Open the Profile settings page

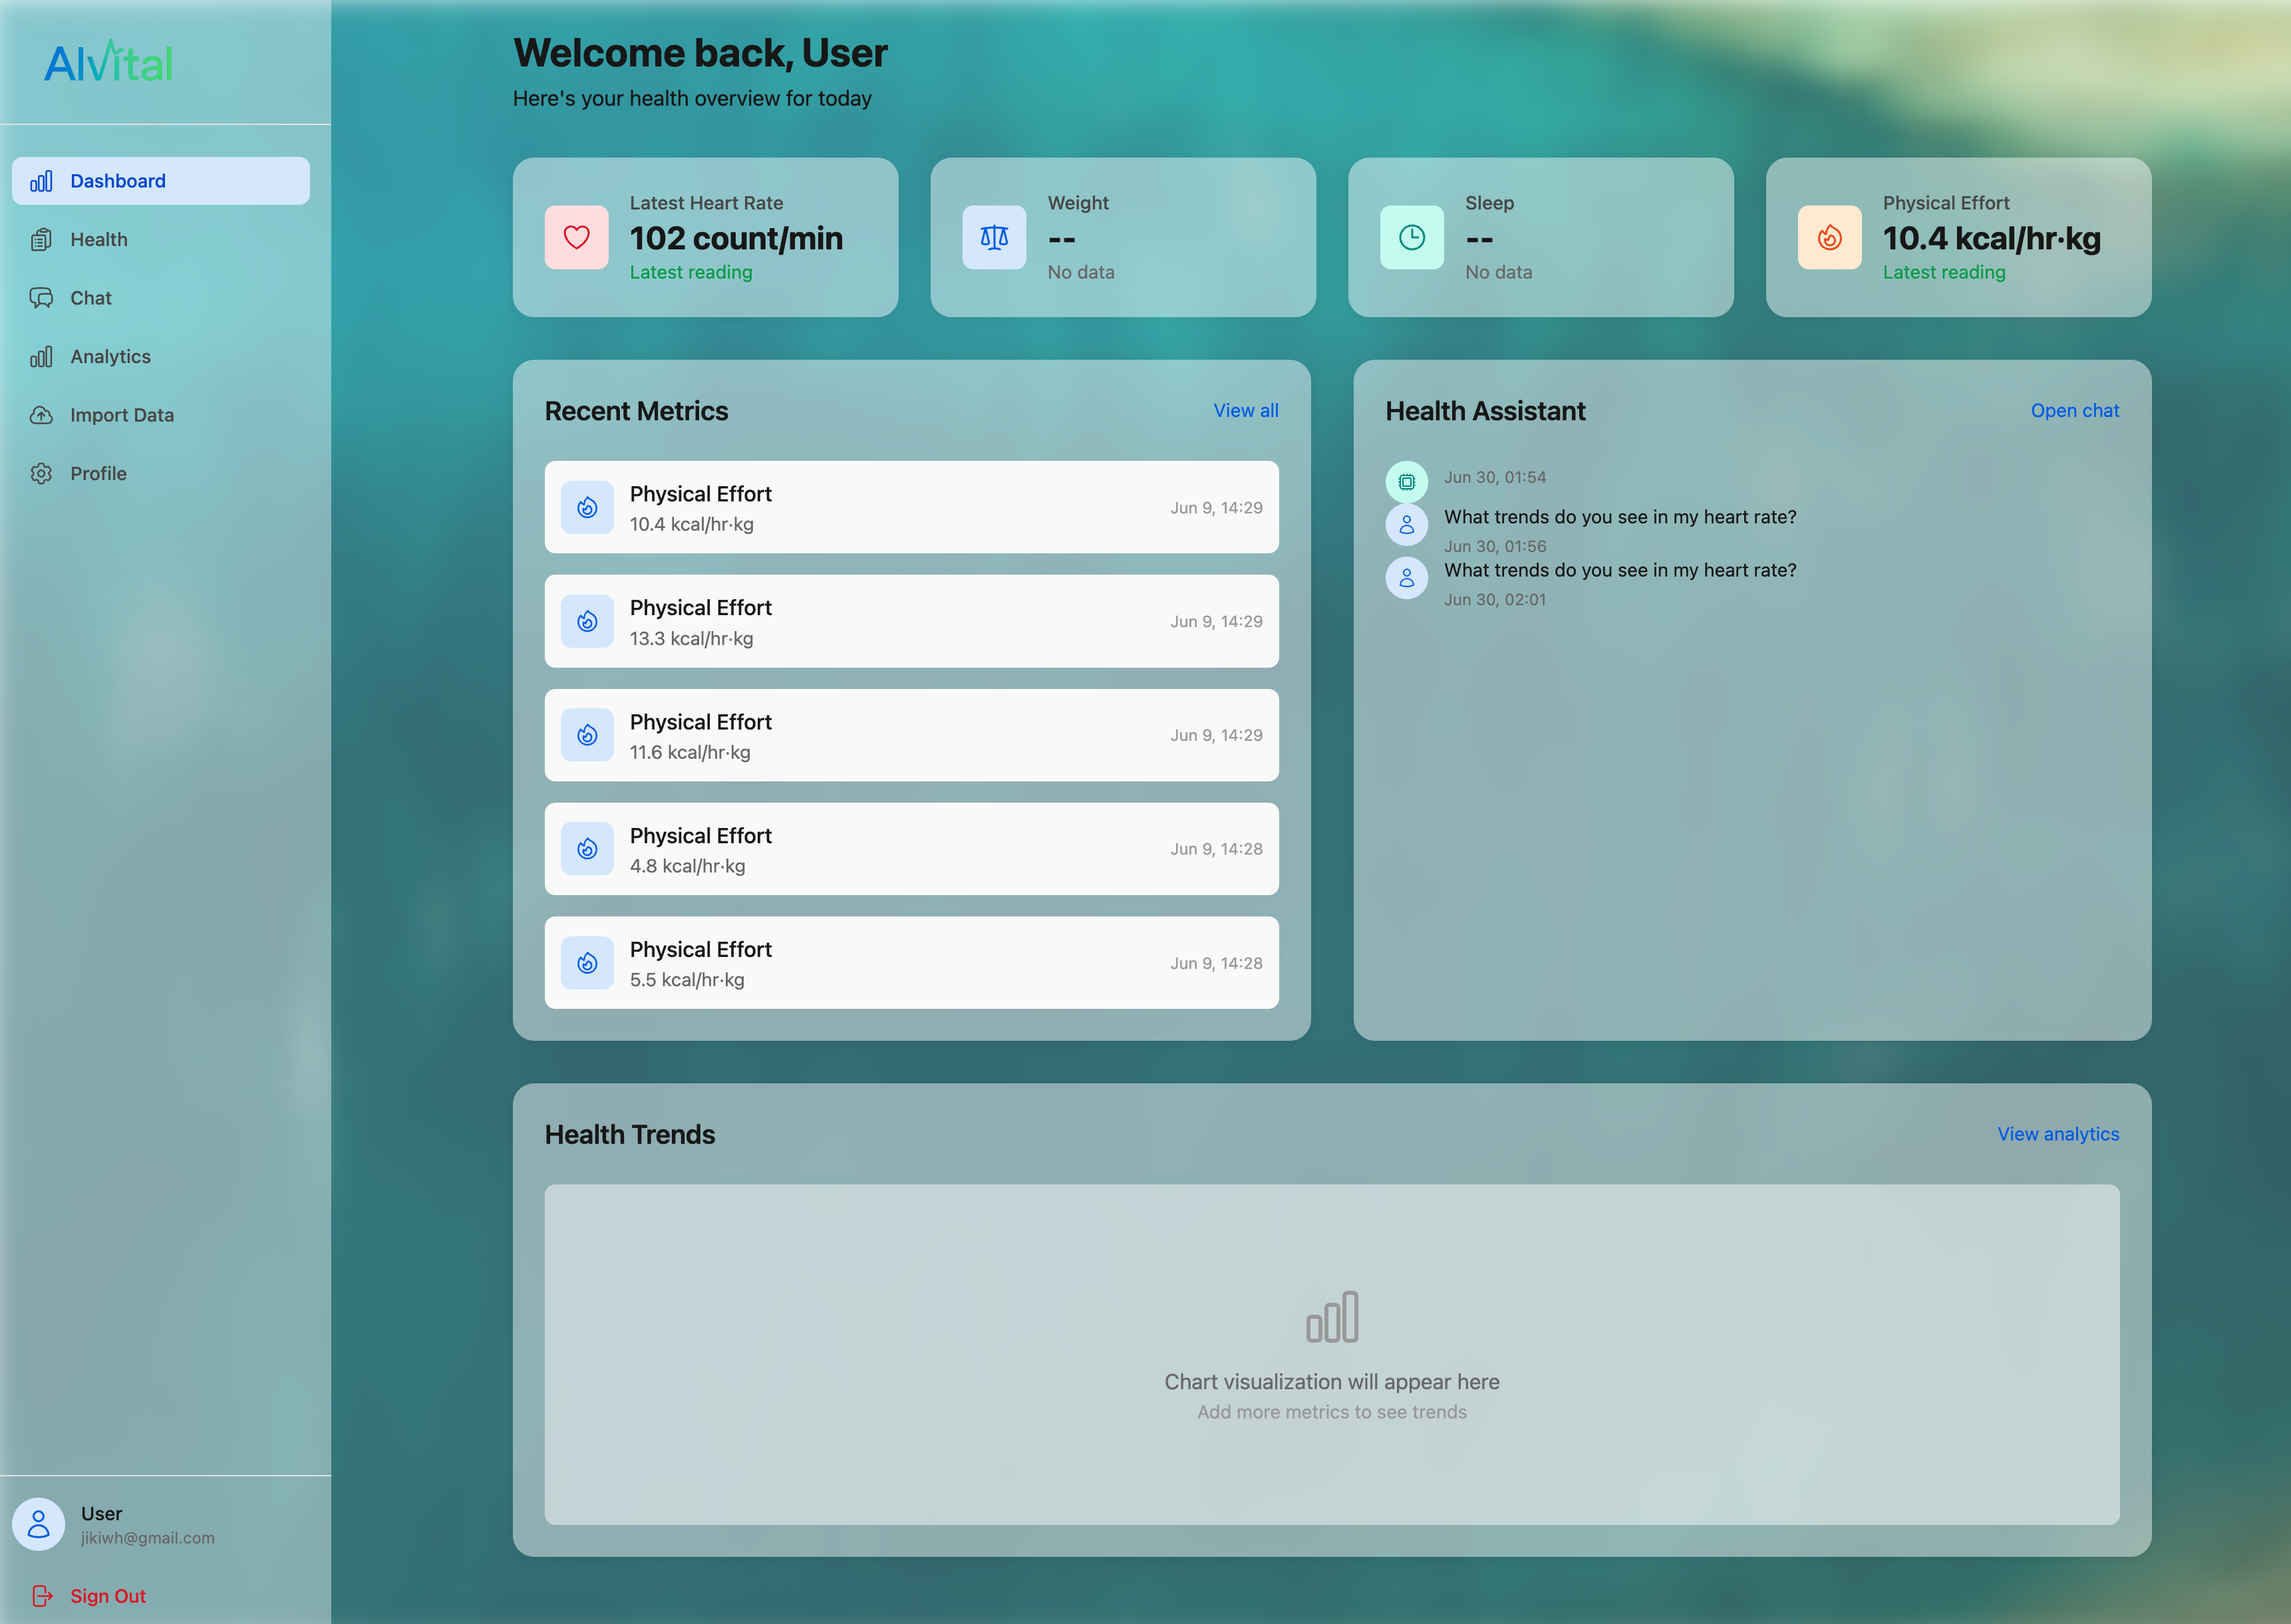(98, 473)
